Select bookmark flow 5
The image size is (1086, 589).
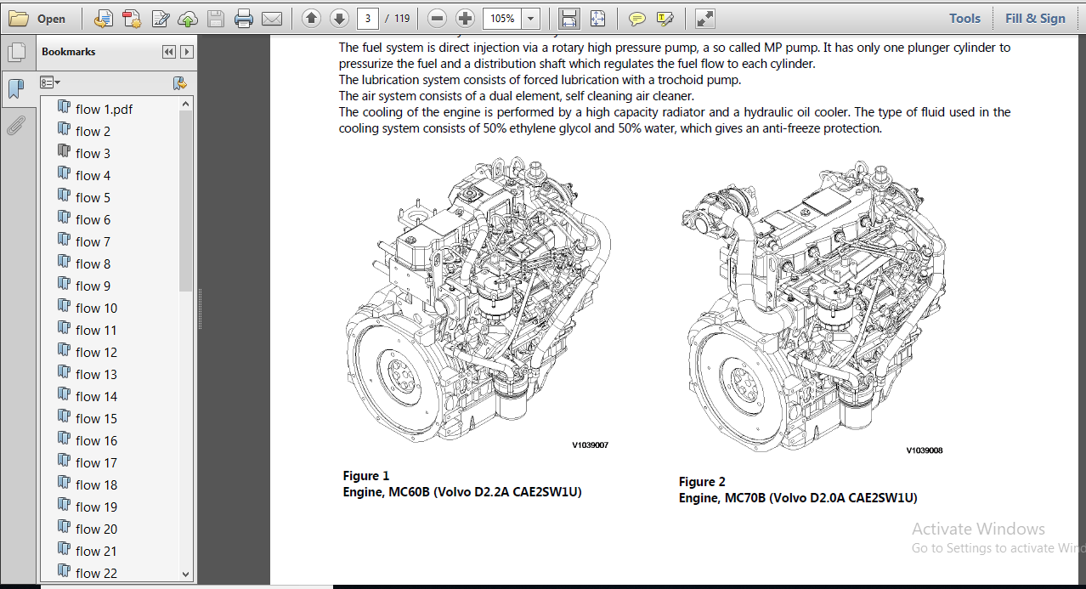[93, 197]
